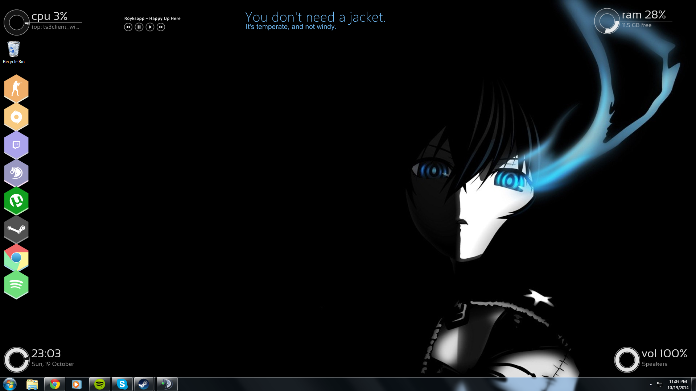This screenshot has height=391, width=696.
Task: Click the song title Röyksopp – Happy Up Here
Action: (152, 18)
